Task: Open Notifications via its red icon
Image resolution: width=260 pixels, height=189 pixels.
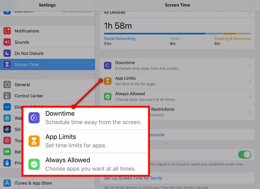Action: tap(7, 31)
